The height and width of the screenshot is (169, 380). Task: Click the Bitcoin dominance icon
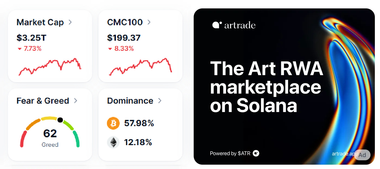(113, 124)
